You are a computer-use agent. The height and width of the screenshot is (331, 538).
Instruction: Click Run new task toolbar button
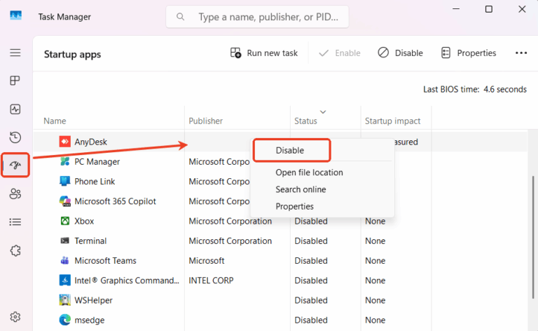pos(264,53)
